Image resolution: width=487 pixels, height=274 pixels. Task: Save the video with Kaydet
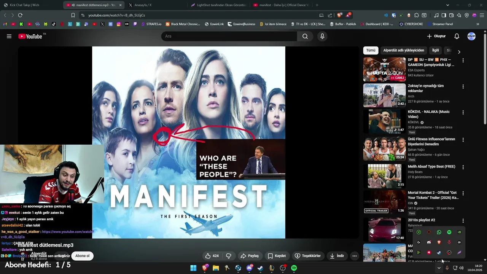pyautogui.click(x=277, y=256)
